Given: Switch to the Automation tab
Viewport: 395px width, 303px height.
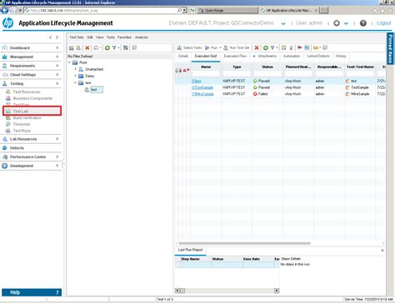Looking at the screenshot, I should (x=292, y=56).
